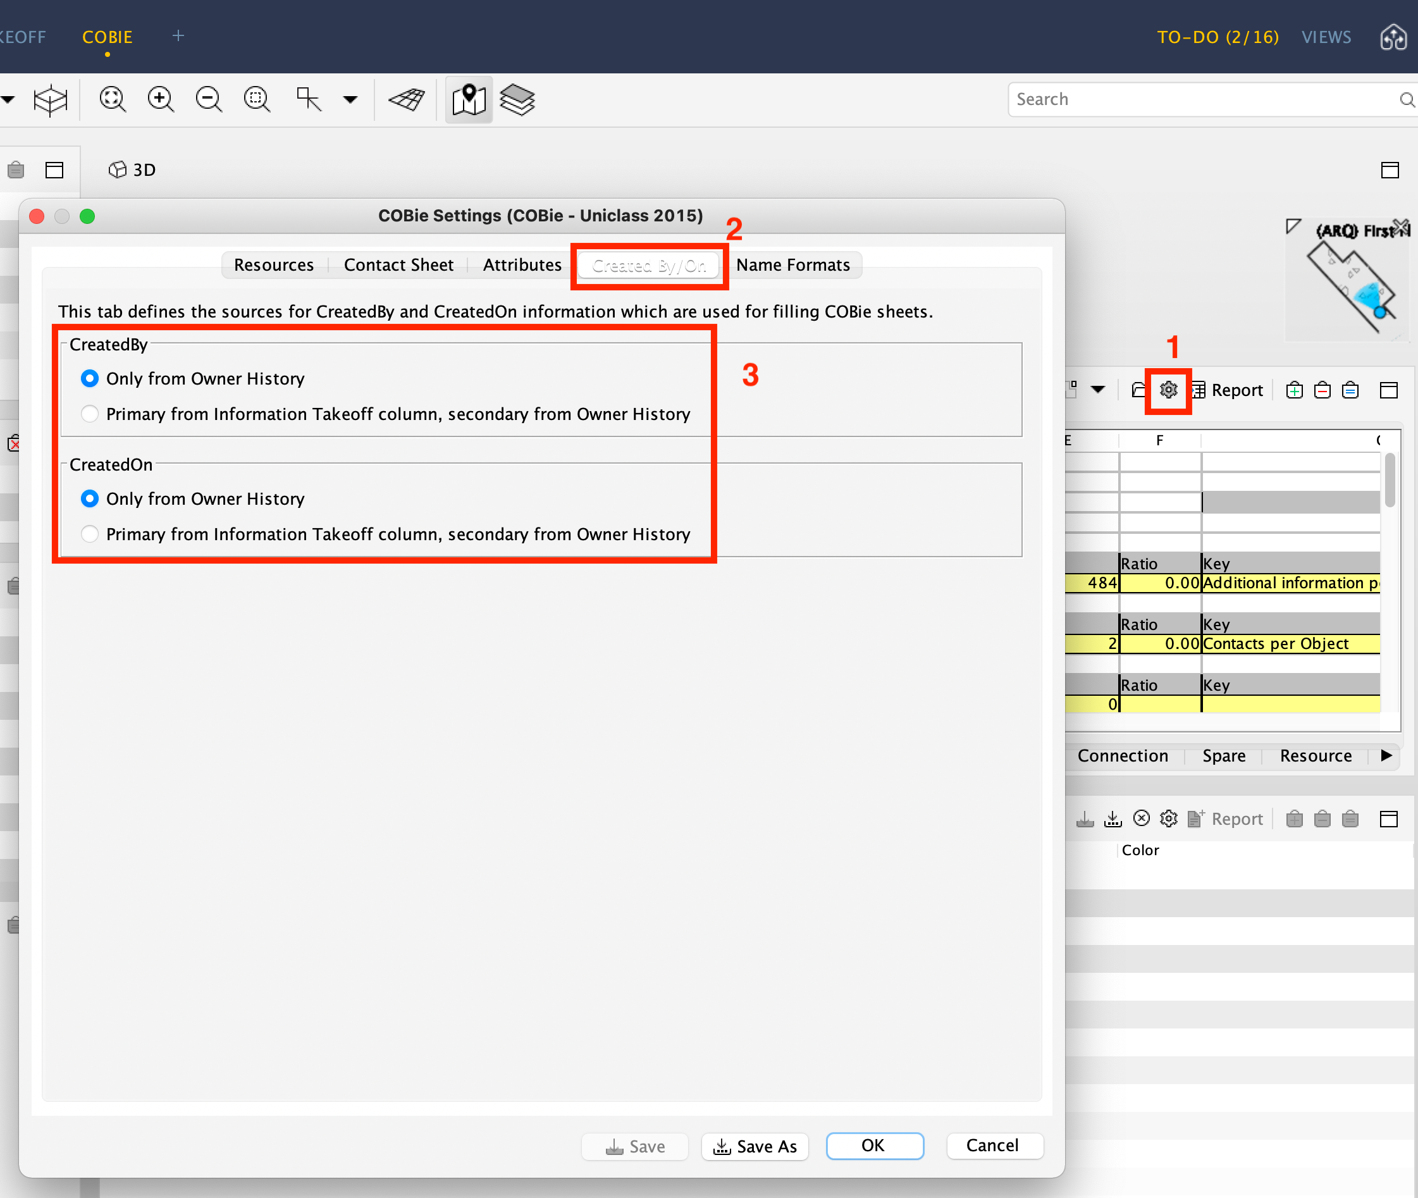Viewport: 1418px width, 1198px height.
Task: Open the settings gear in lower toolbar
Action: (x=1168, y=818)
